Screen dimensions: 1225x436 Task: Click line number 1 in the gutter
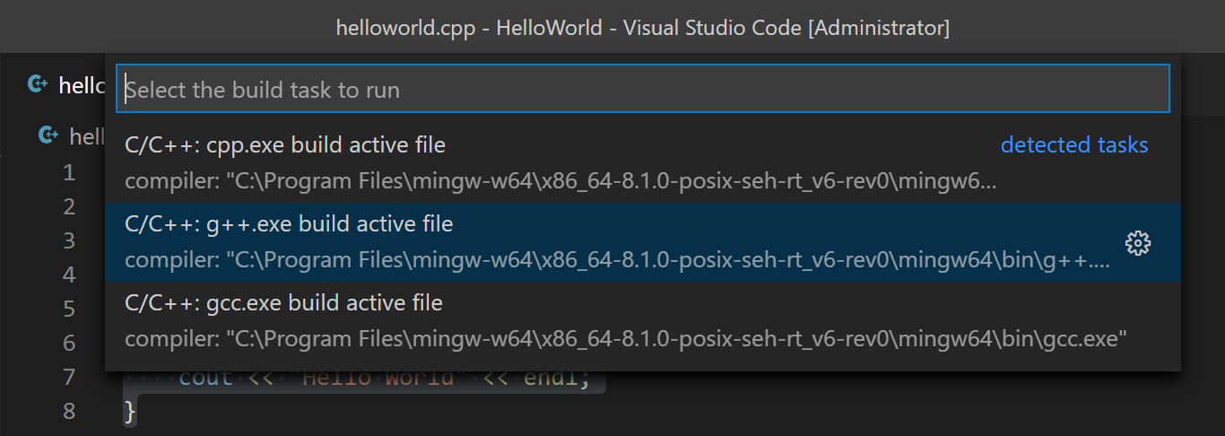pyautogui.click(x=69, y=172)
